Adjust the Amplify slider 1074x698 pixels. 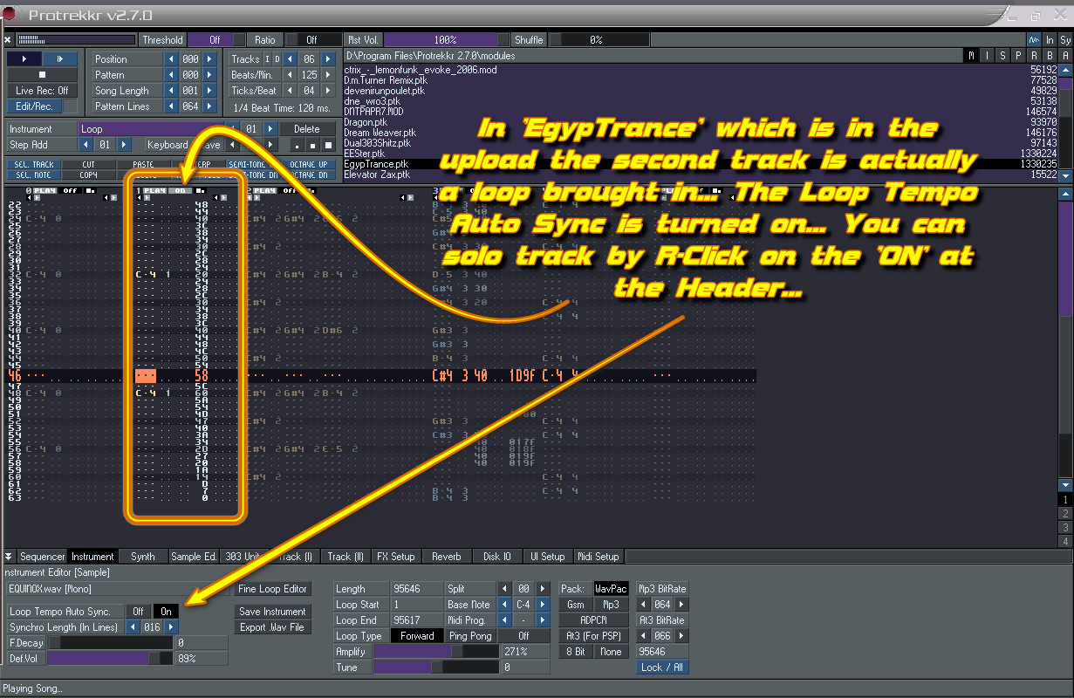click(x=436, y=652)
